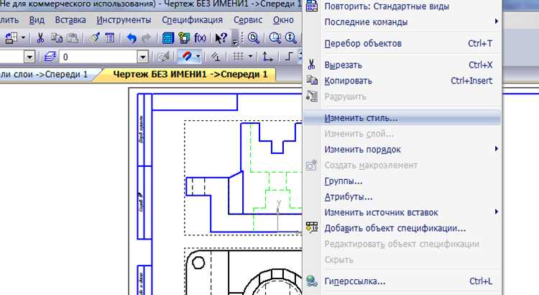Screen dimensions: 539x295
Task: Click the disabled Скрыть menu entry
Action: (402, 260)
